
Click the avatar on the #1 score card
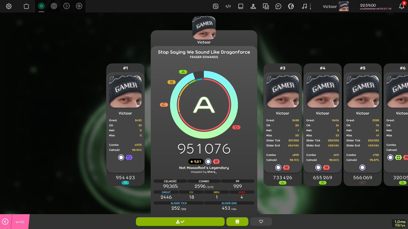click(x=125, y=91)
